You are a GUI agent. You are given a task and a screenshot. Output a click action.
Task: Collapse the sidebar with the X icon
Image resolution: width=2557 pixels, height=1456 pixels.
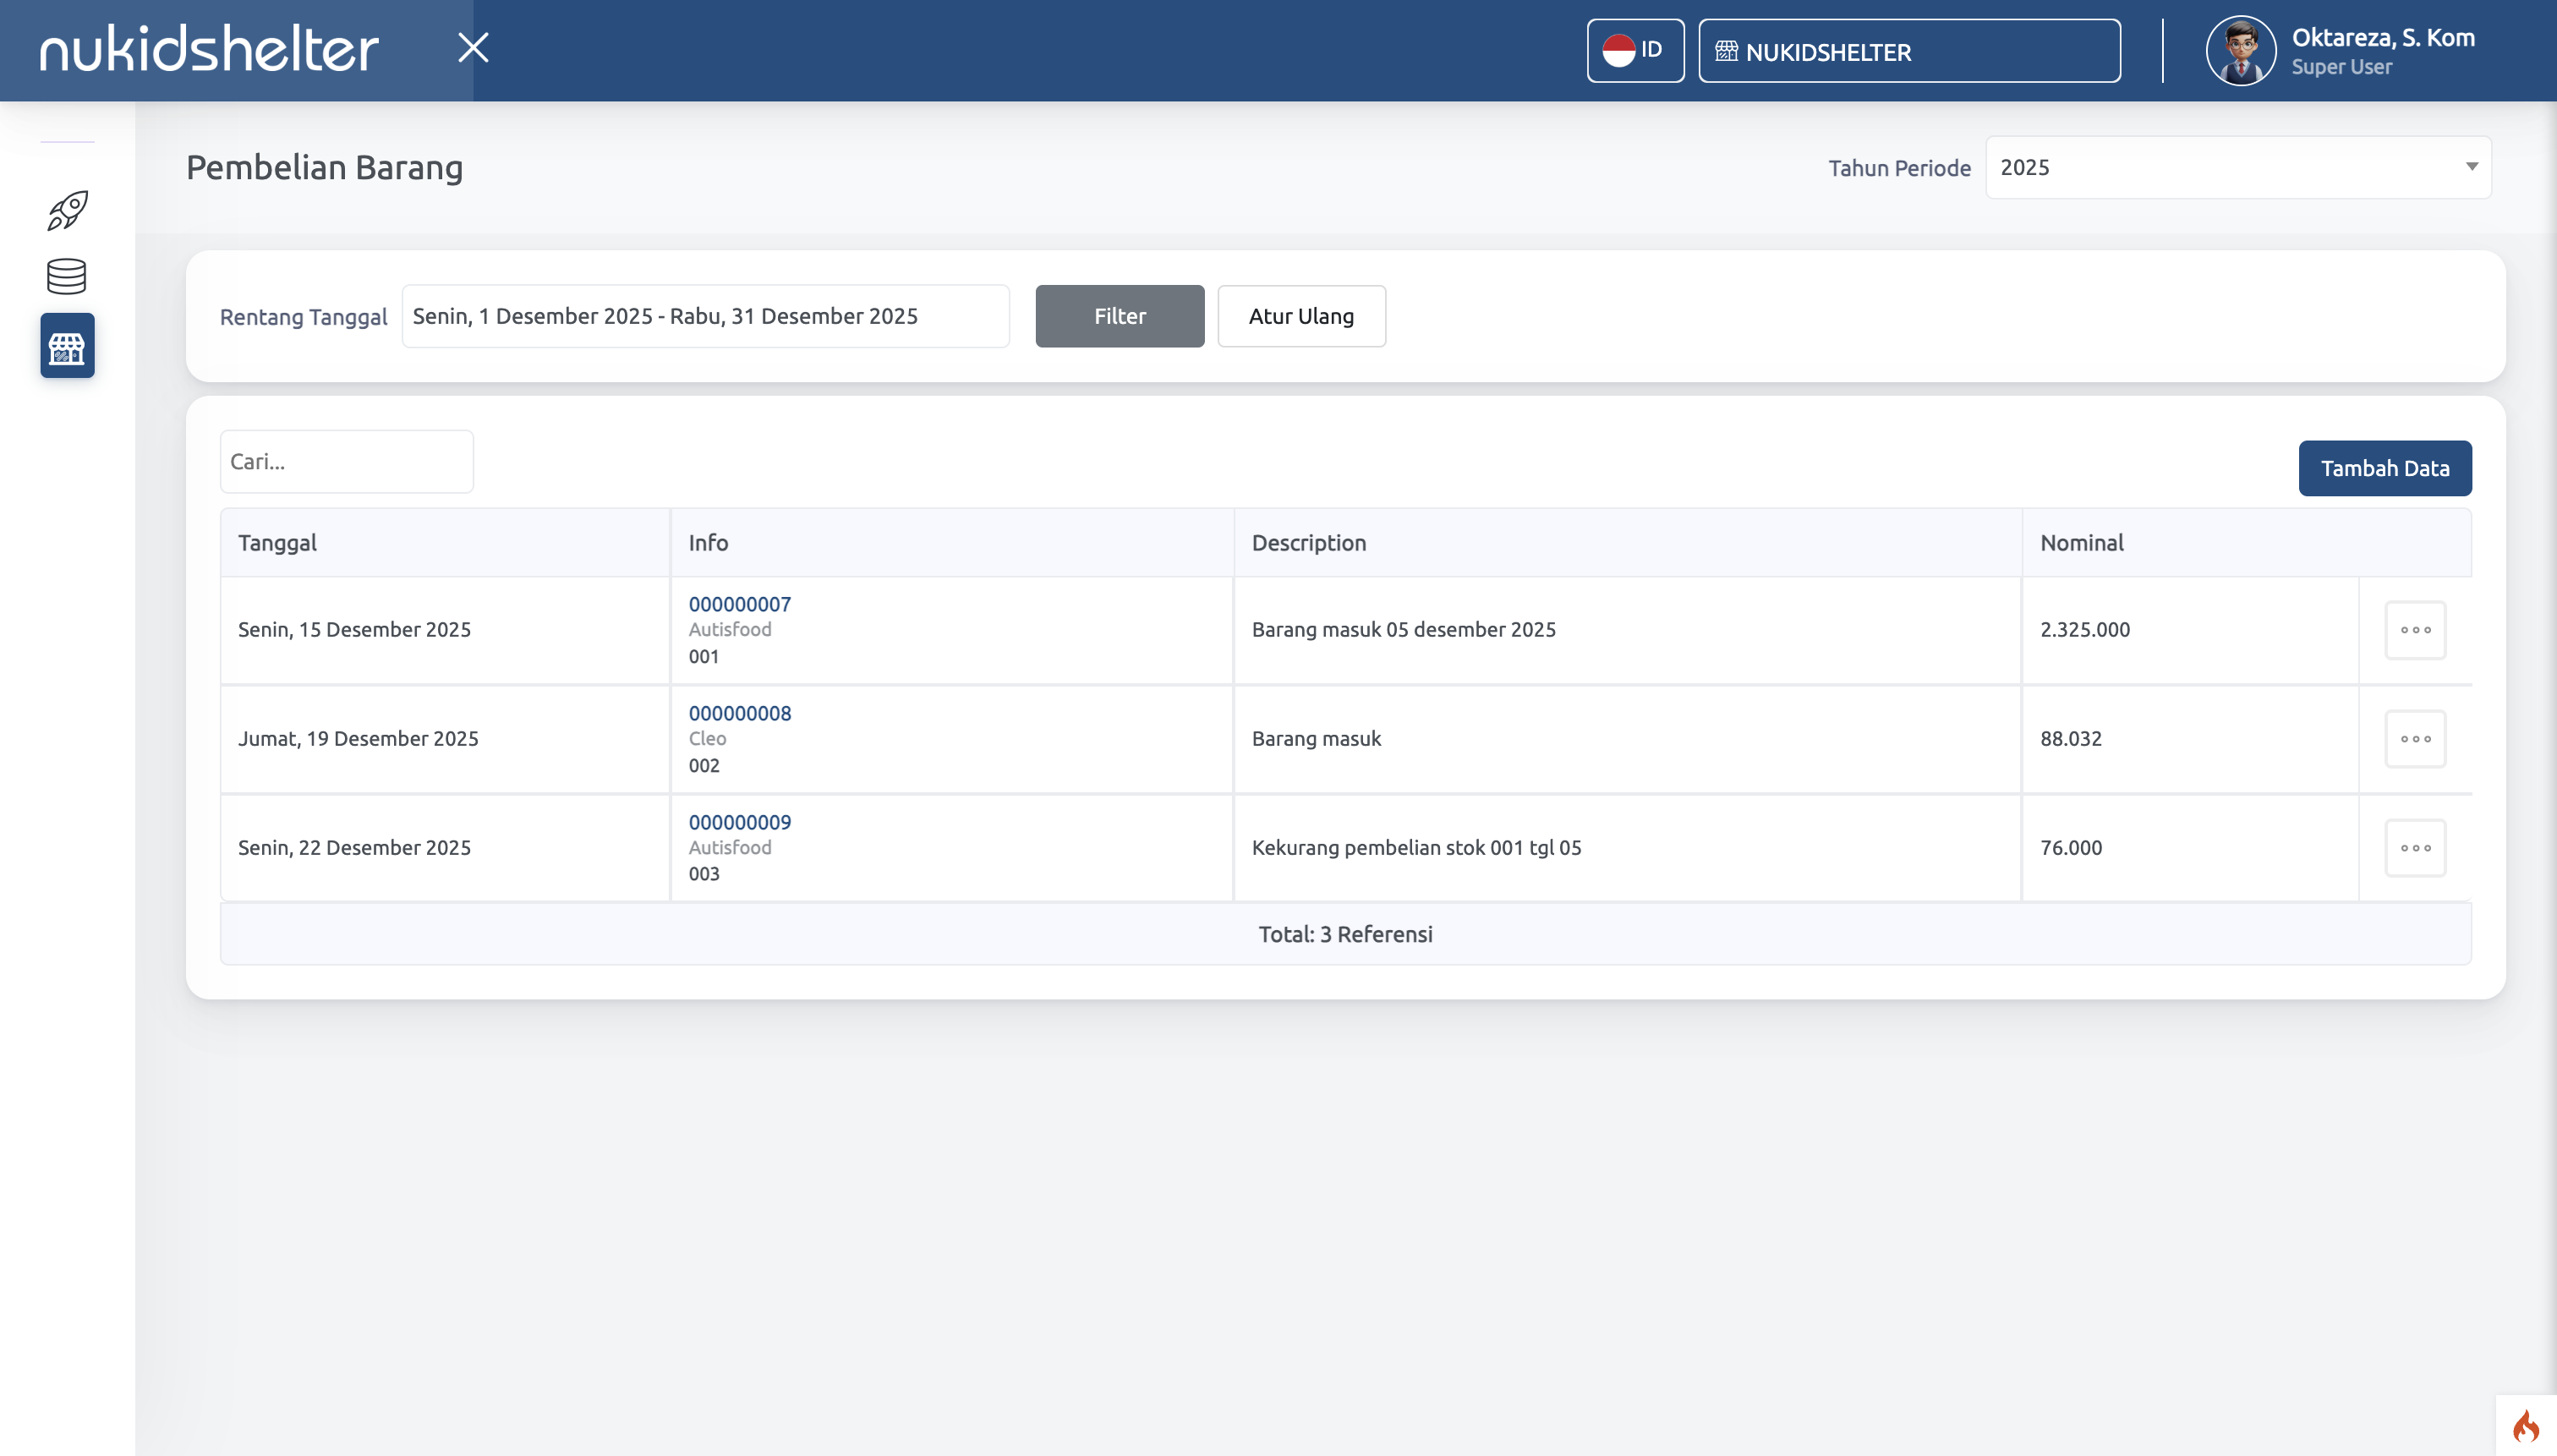click(x=473, y=47)
